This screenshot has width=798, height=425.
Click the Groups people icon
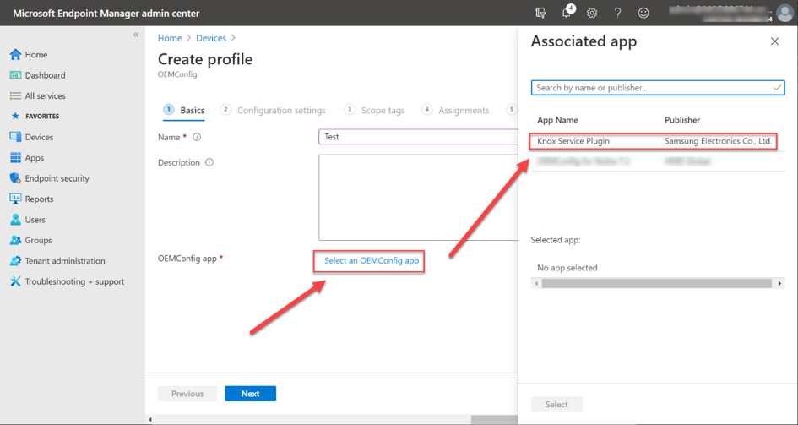(16, 240)
